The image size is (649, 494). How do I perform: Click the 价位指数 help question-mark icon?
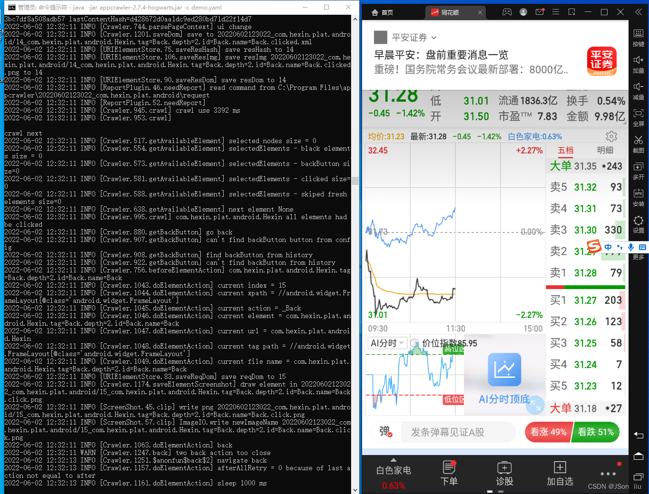tap(414, 343)
